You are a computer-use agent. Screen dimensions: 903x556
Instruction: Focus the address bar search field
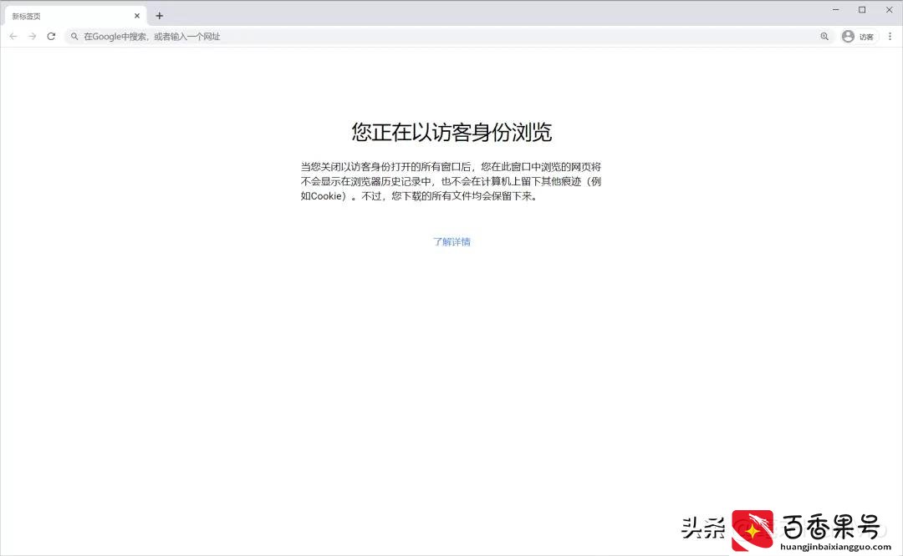449,36
